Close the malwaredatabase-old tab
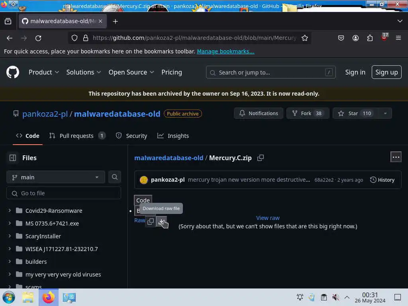This screenshot has width=408, height=306. (100, 21)
